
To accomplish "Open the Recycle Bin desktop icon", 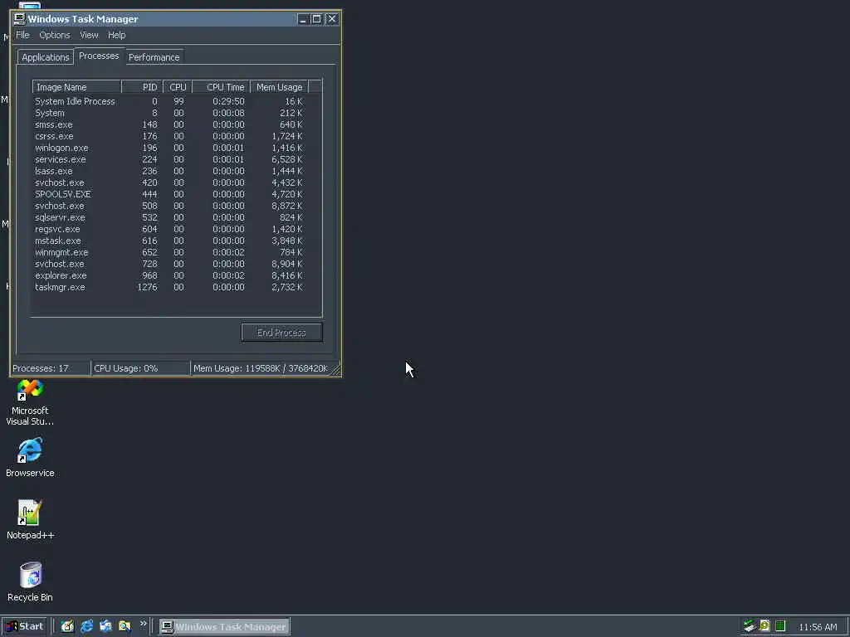I will [30, 581].
